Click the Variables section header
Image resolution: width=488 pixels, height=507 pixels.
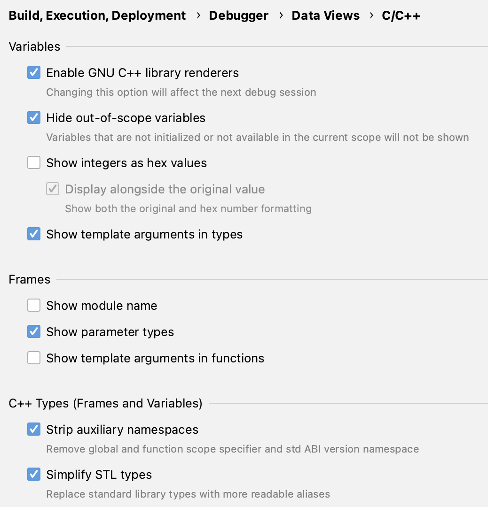pos(34,46)
